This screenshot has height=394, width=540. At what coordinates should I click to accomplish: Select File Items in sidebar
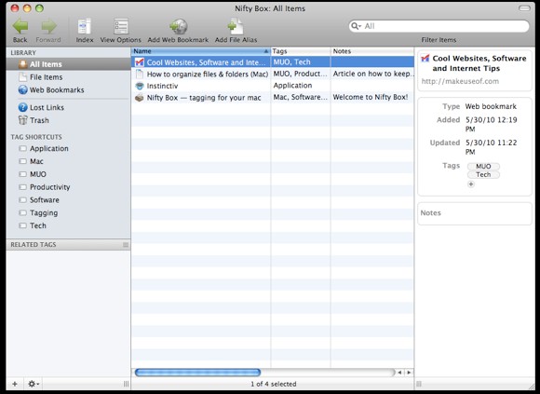coord(68,77)
